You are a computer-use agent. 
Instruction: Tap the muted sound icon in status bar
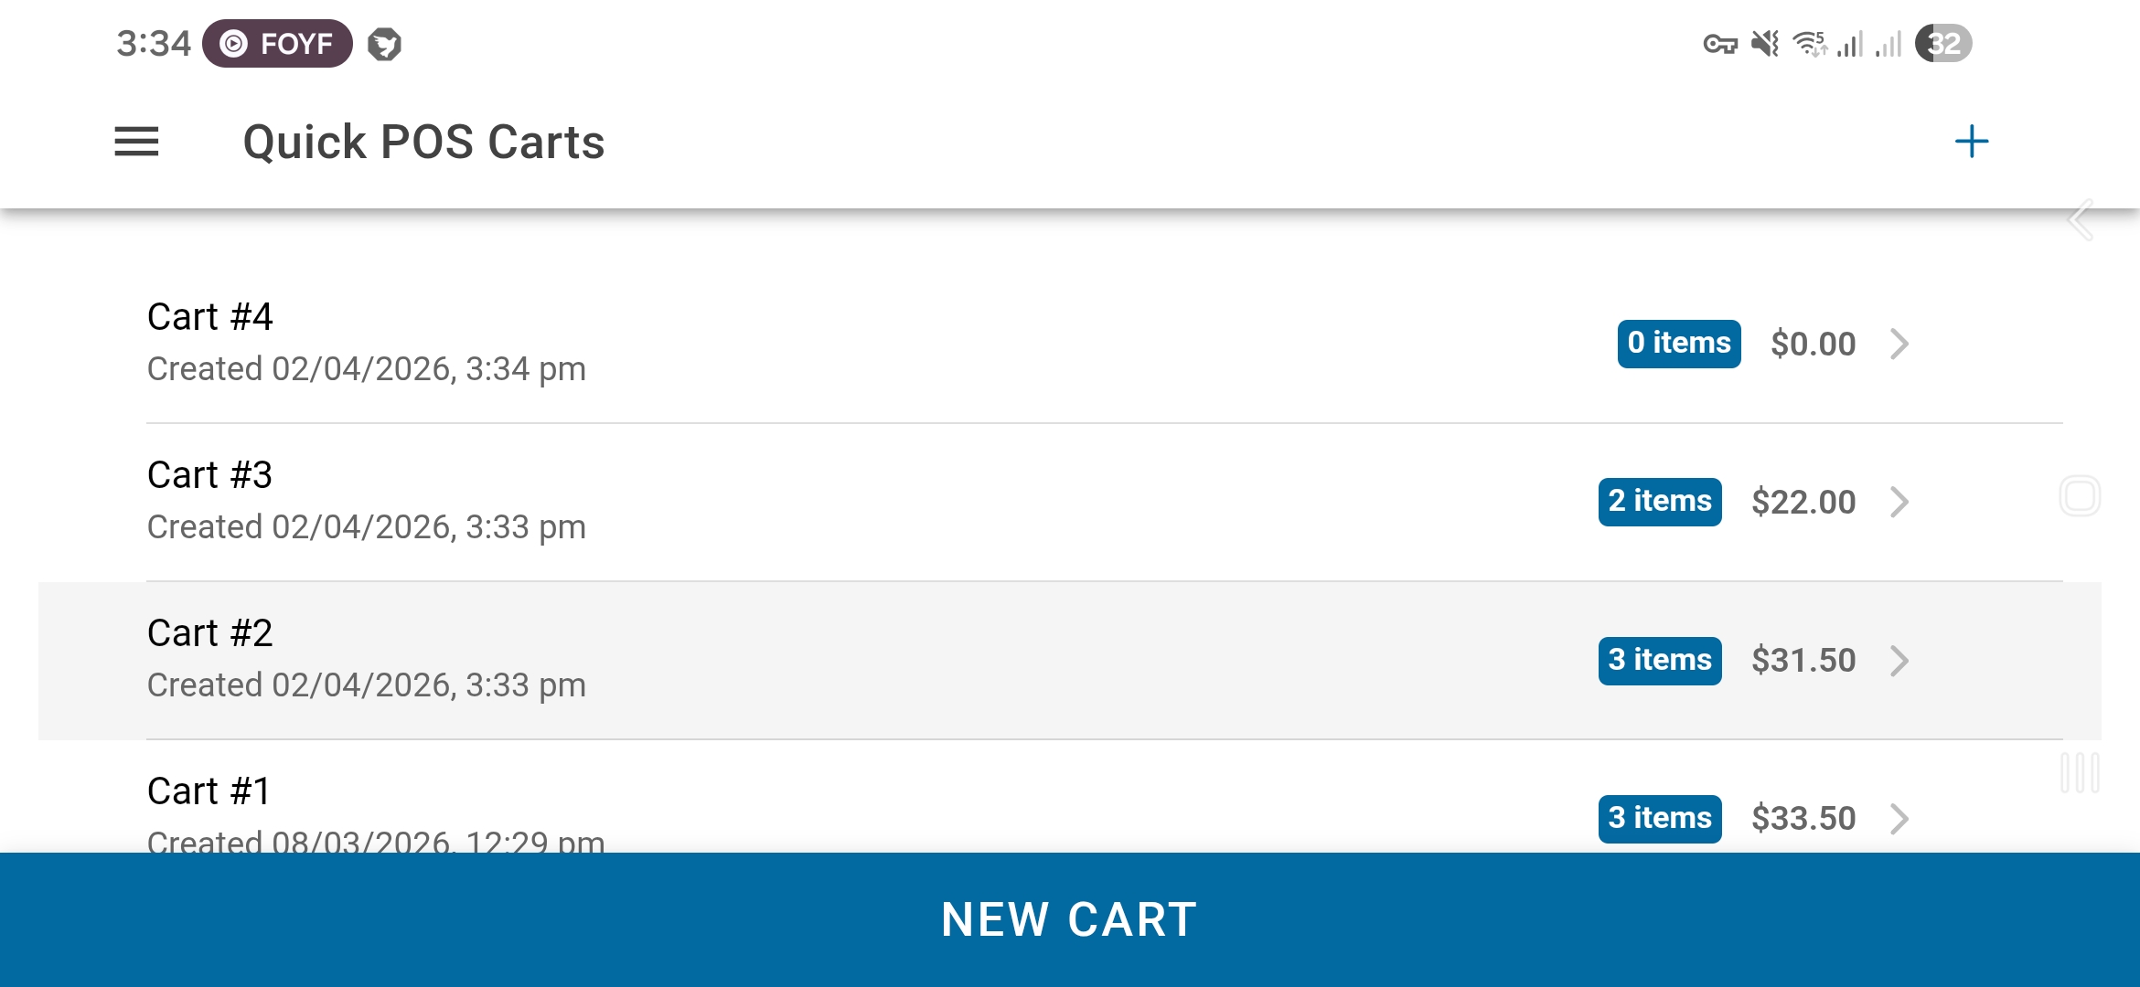point(1766,42)
